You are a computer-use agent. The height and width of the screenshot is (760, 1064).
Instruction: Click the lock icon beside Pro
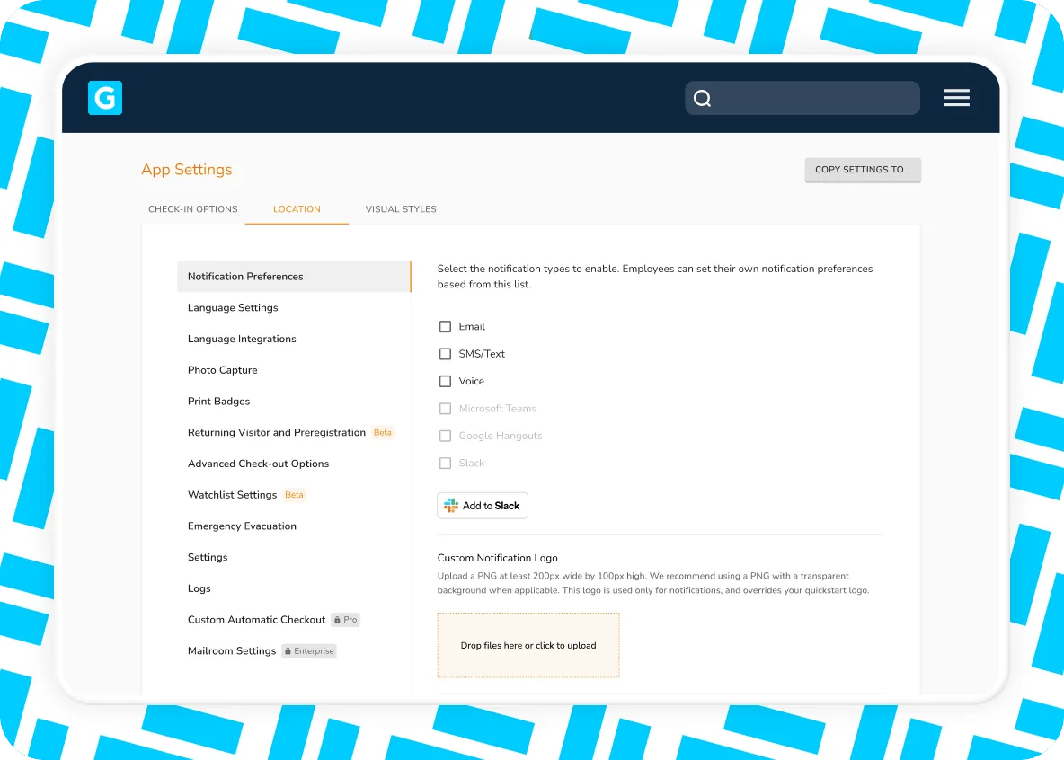(x=337, y=620)
